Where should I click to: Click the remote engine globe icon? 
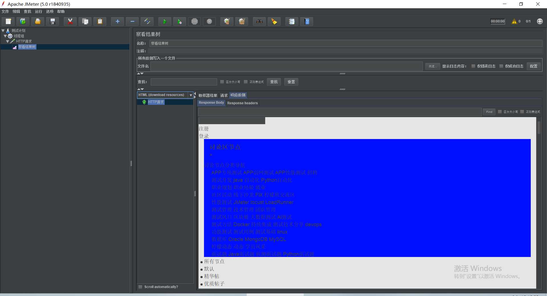coord(540,21)
